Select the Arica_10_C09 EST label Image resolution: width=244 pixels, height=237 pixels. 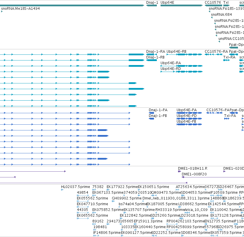click(x=196, y=210)
